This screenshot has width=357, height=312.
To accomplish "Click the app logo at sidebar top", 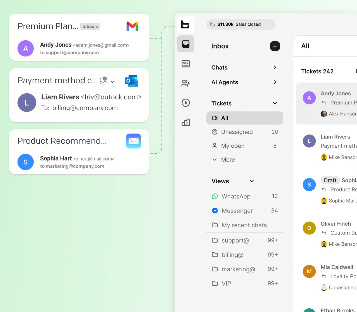I will [x=185, y=25].
